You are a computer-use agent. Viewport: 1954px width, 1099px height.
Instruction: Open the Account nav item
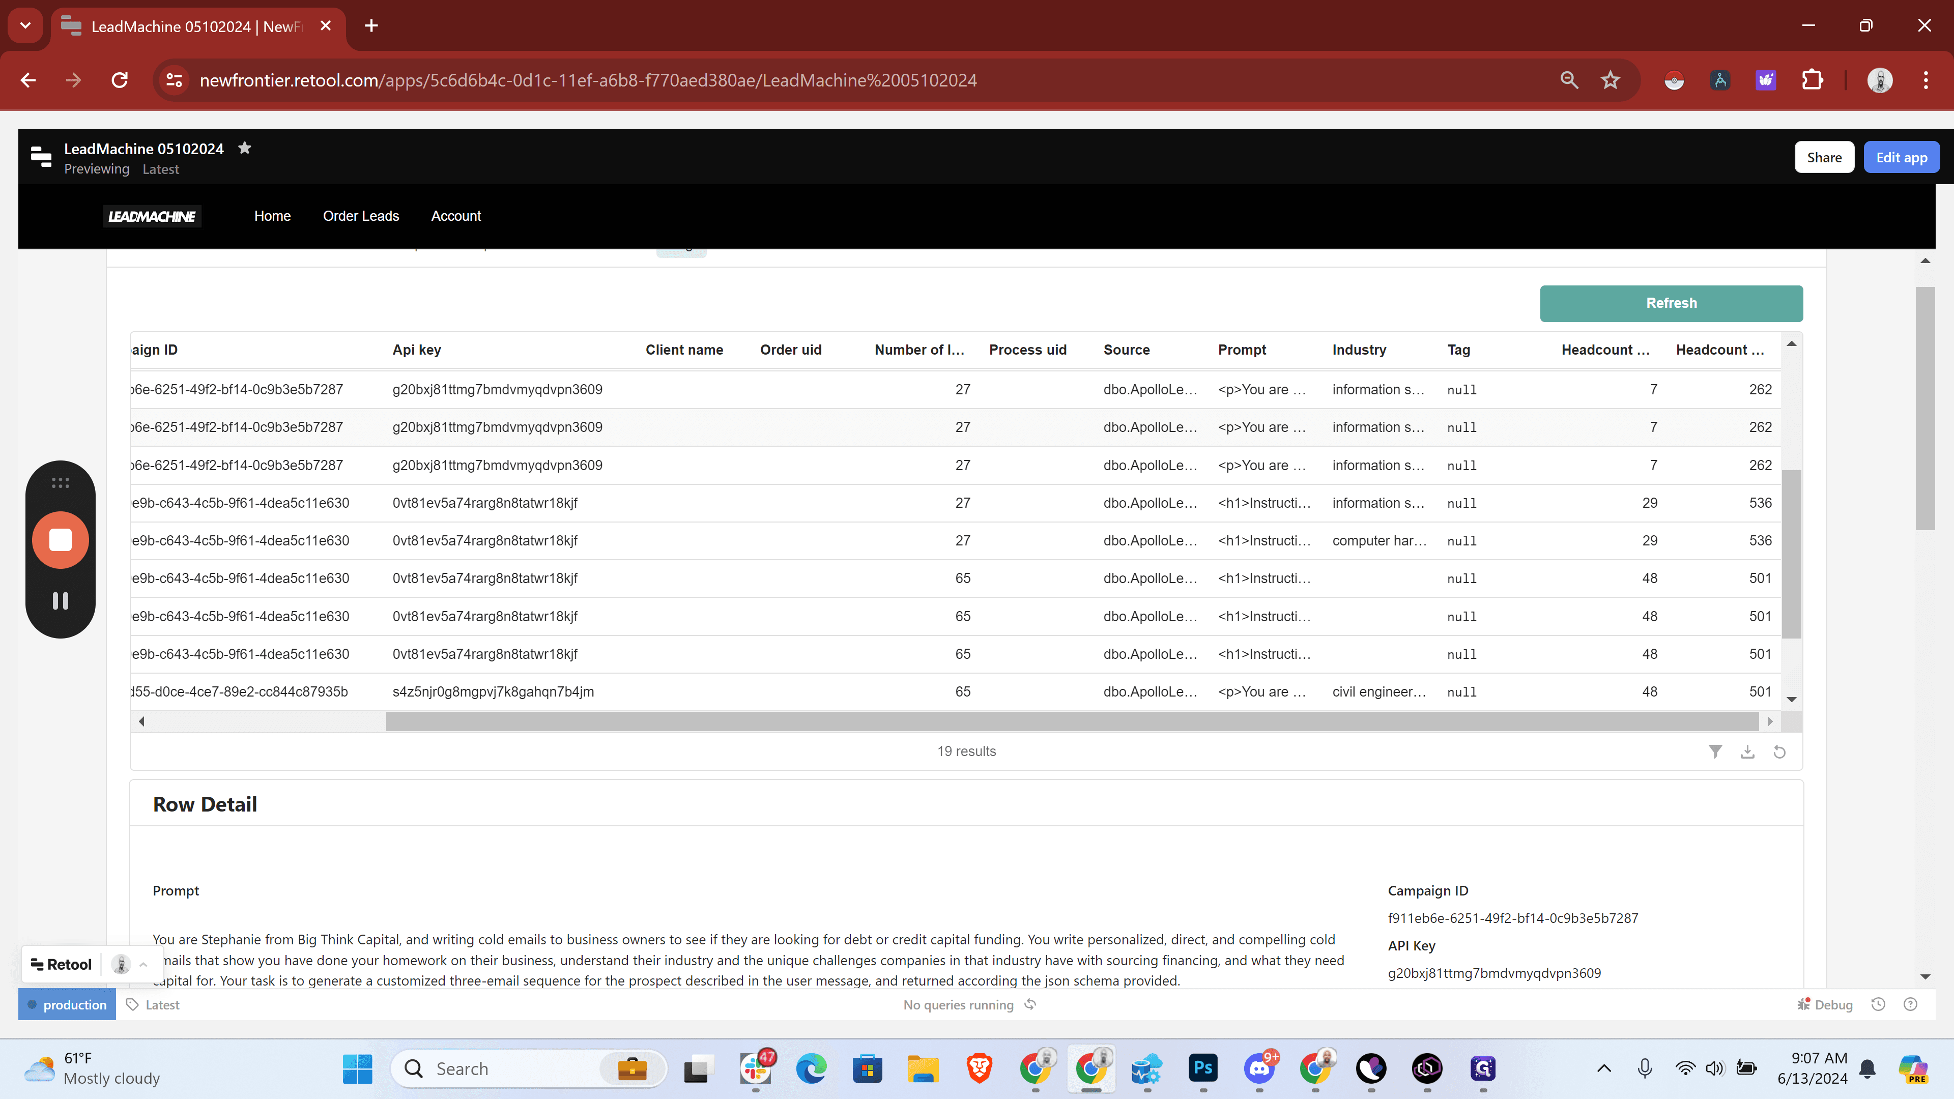456,216
